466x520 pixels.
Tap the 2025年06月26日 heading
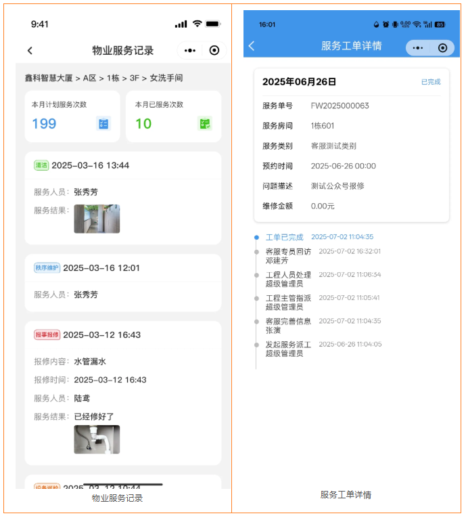[299, 82]
